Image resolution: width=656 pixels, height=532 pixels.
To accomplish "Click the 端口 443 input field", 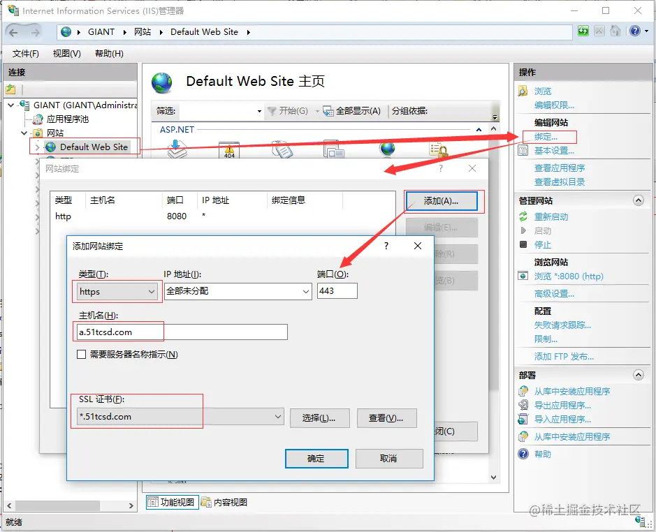I will [x=337, y=290].
